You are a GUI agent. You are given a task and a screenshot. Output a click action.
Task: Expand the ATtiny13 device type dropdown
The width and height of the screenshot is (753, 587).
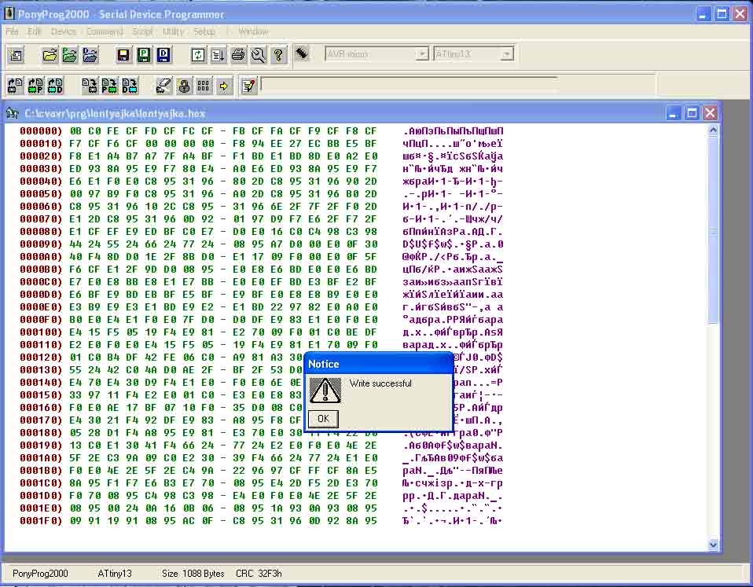tap(507, 54)
